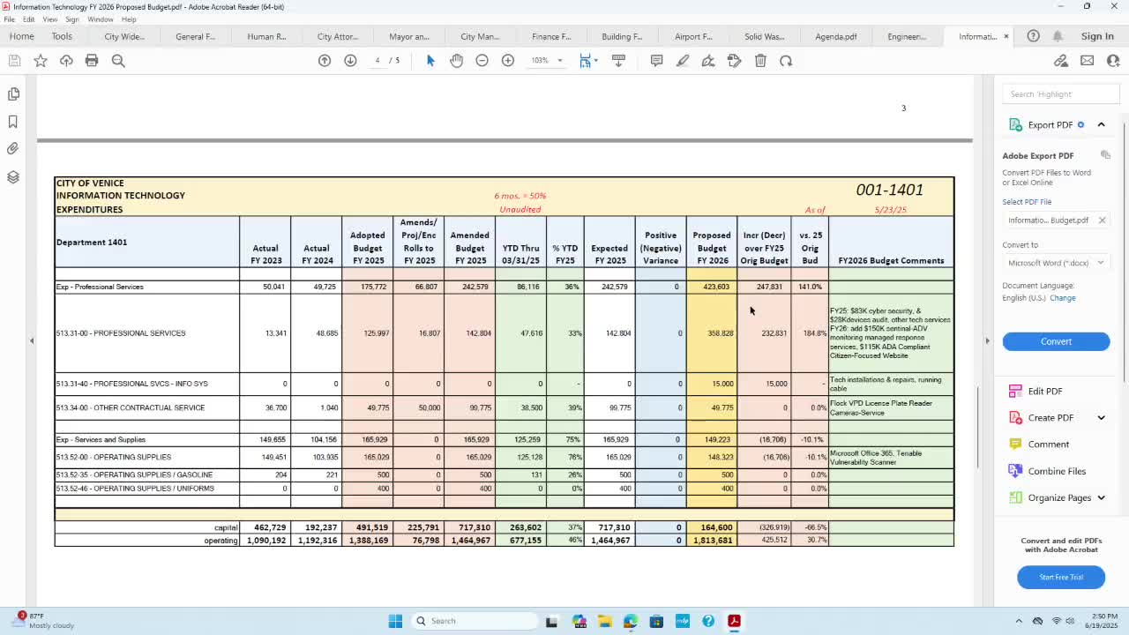Collapse the Export PDF section
Screen dimensions: 1129x635
(1101, 124)
